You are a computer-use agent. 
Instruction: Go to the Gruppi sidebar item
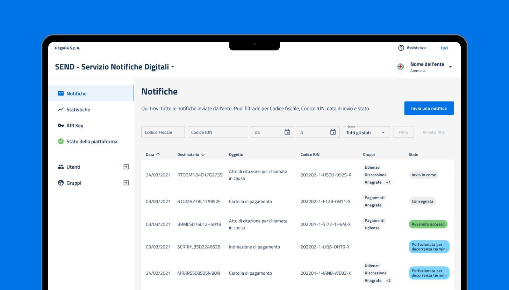(74, 183)
